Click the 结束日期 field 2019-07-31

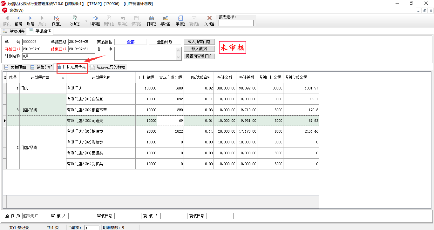(x=82, y=49)
